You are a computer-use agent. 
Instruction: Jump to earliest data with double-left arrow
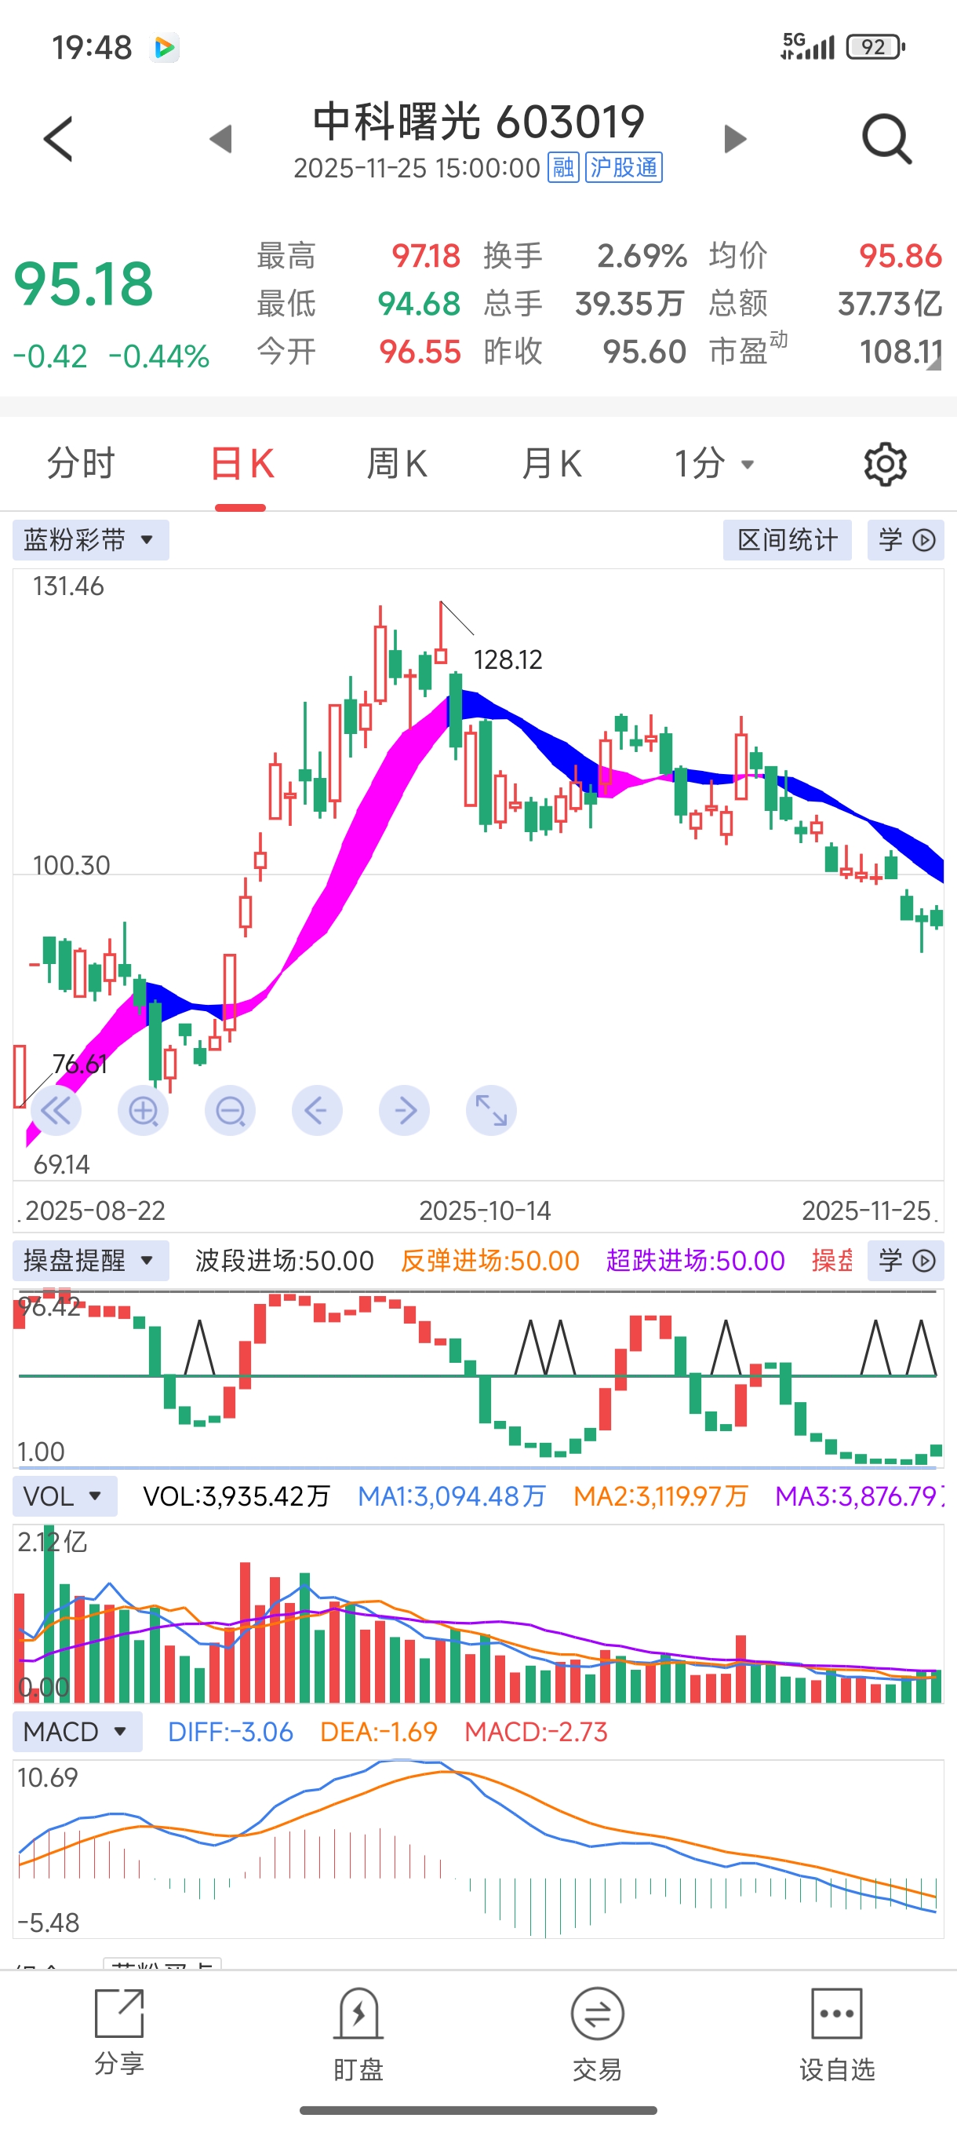pyautogui.click(x=56, y=1111)
